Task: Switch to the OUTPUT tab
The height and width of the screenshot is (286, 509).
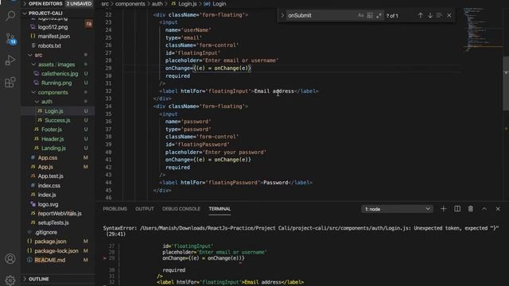Action: pos(145,209)
